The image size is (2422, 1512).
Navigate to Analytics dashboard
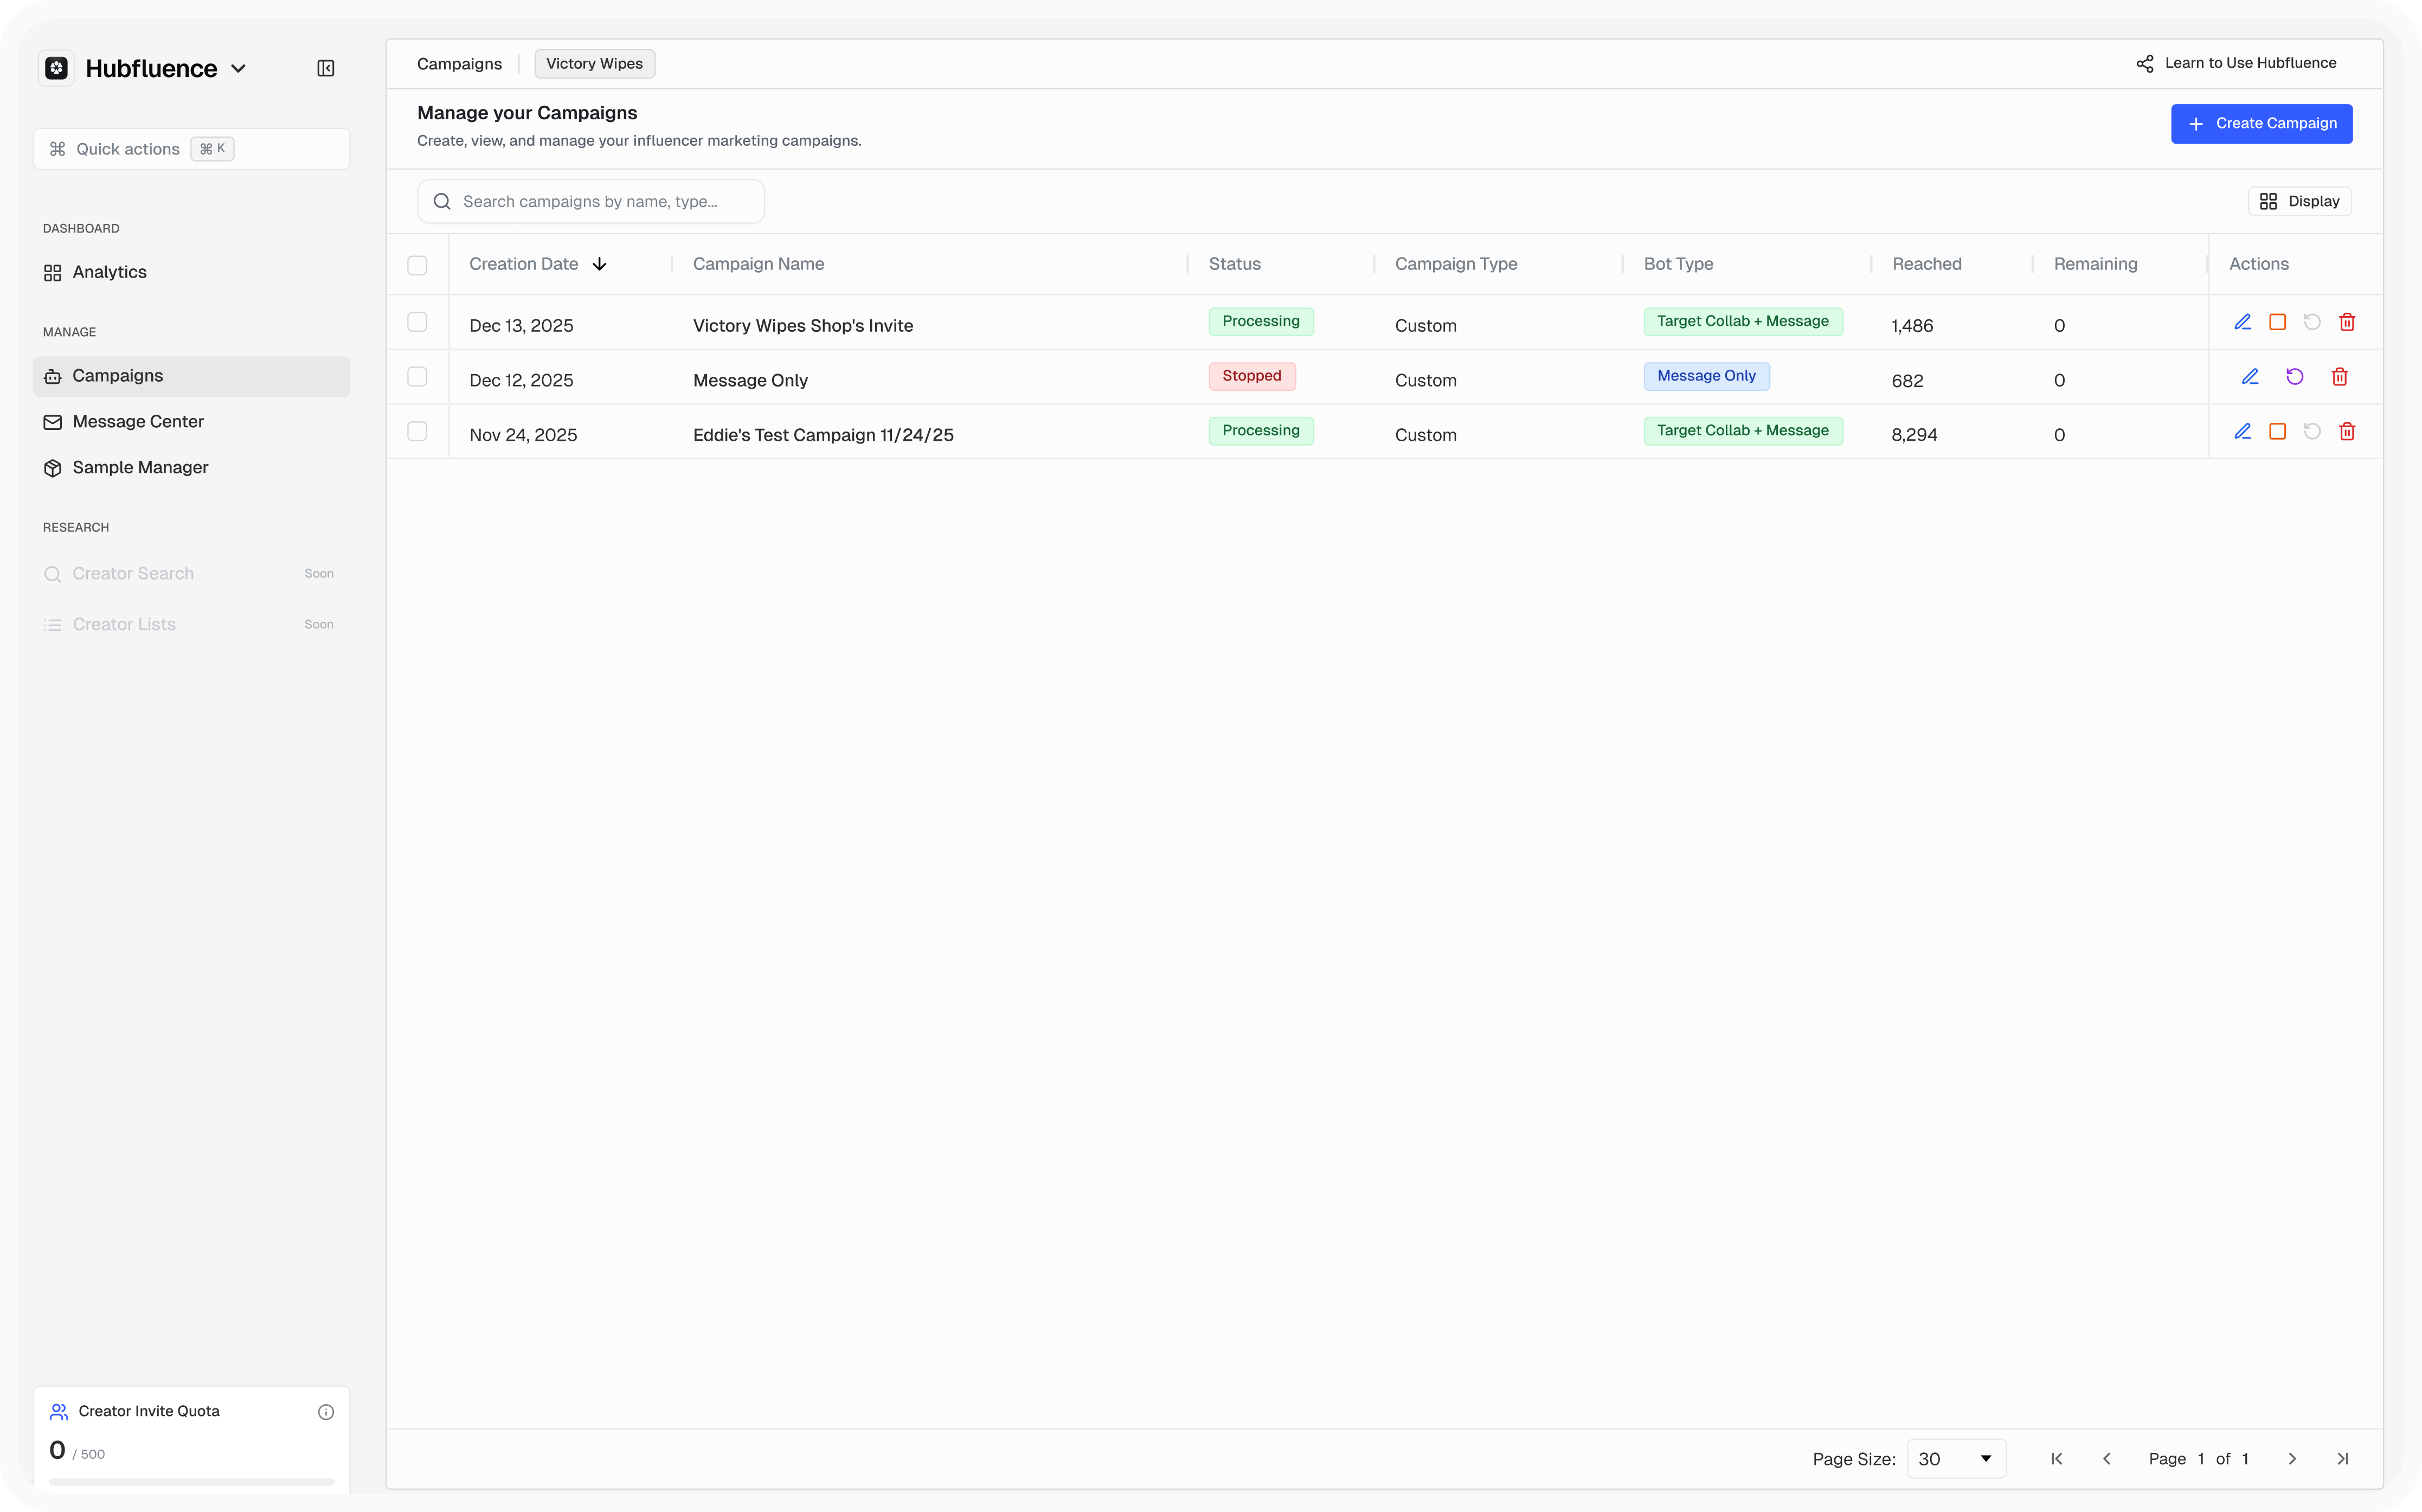[x=109, y=272]
